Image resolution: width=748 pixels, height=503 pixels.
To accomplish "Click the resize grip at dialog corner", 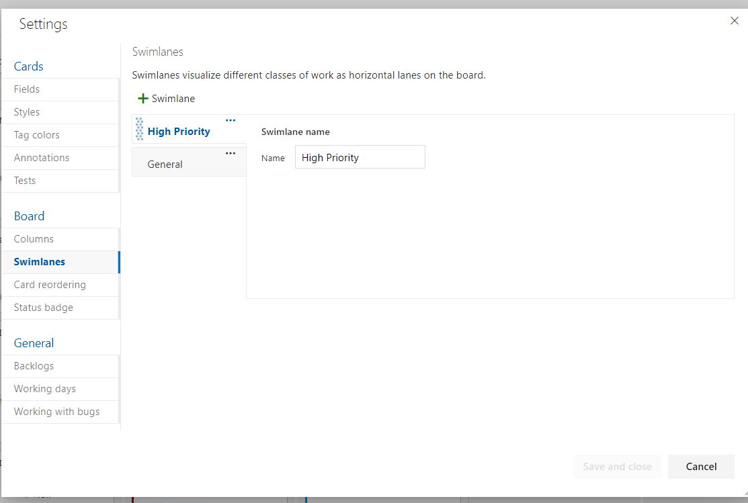I will pyautogui.click(x=745, y=494).
